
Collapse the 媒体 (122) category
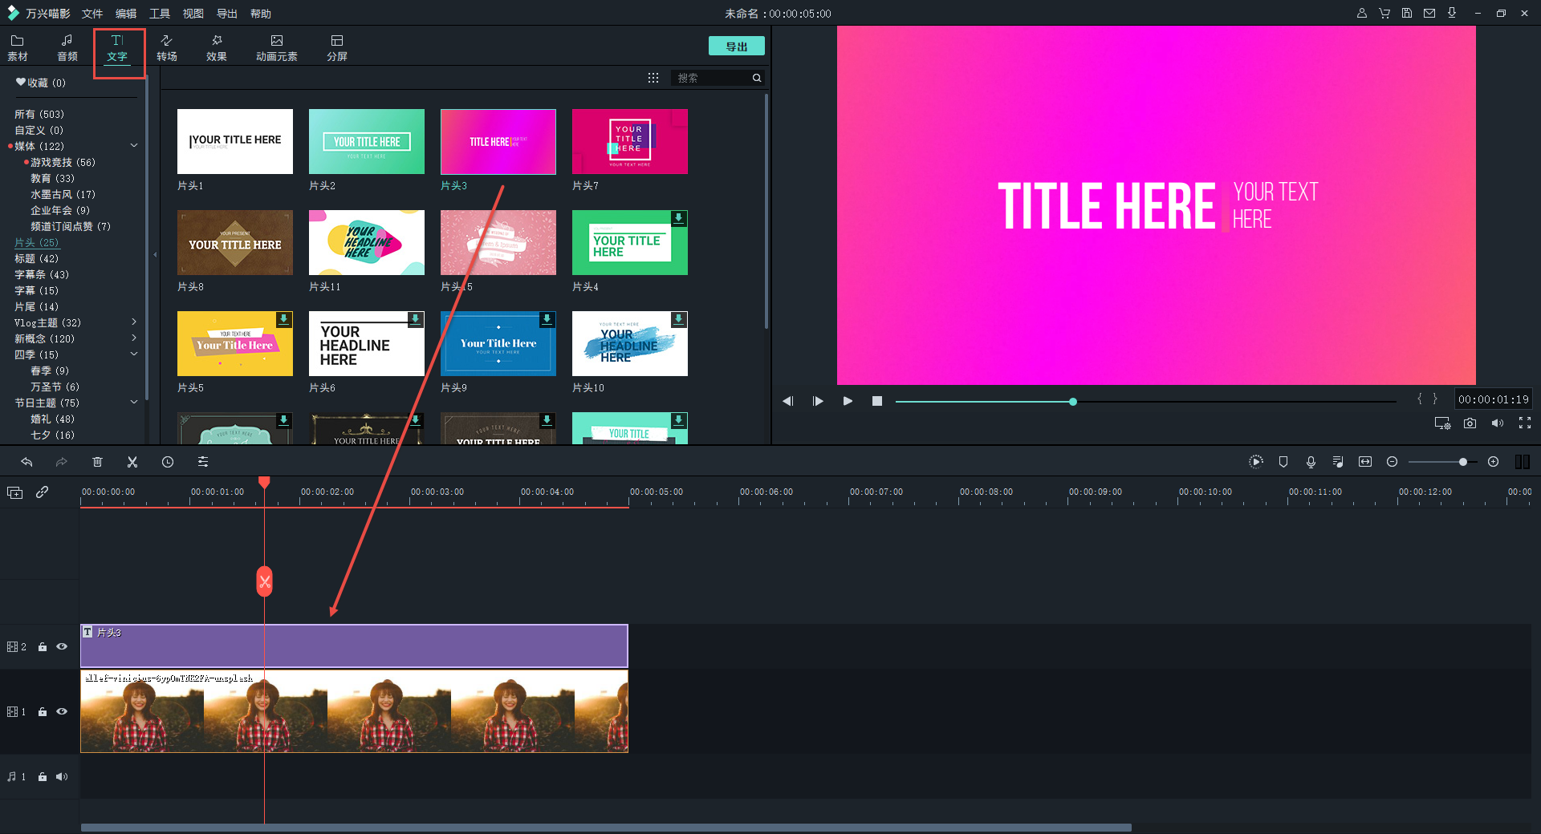(134, 146)
